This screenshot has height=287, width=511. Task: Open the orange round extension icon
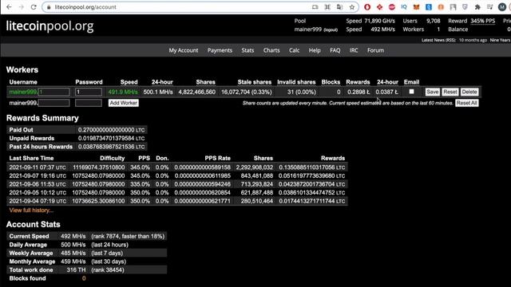tap(441, 7)
